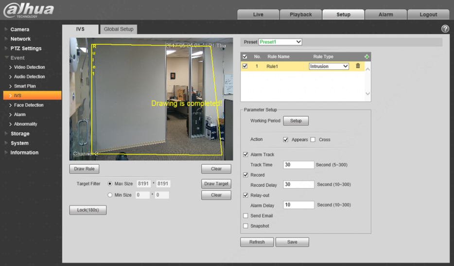Screen dimensions: 454x266
Task: Expand the PTZ Settings section
Action: pos(26,49)
